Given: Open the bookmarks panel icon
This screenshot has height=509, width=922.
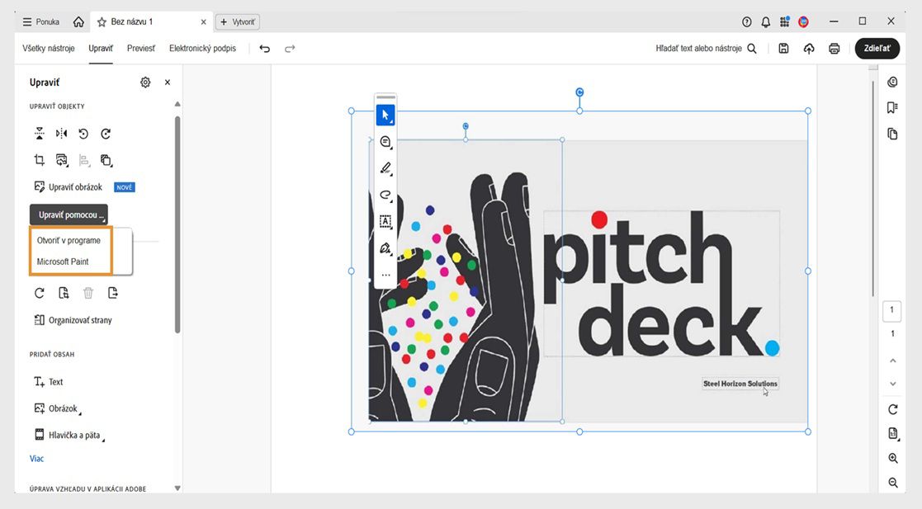Looking at the screenshot, I should (892, 107).
